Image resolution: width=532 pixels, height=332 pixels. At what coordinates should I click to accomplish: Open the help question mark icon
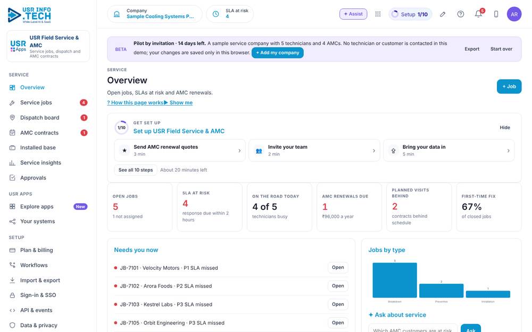460,14
